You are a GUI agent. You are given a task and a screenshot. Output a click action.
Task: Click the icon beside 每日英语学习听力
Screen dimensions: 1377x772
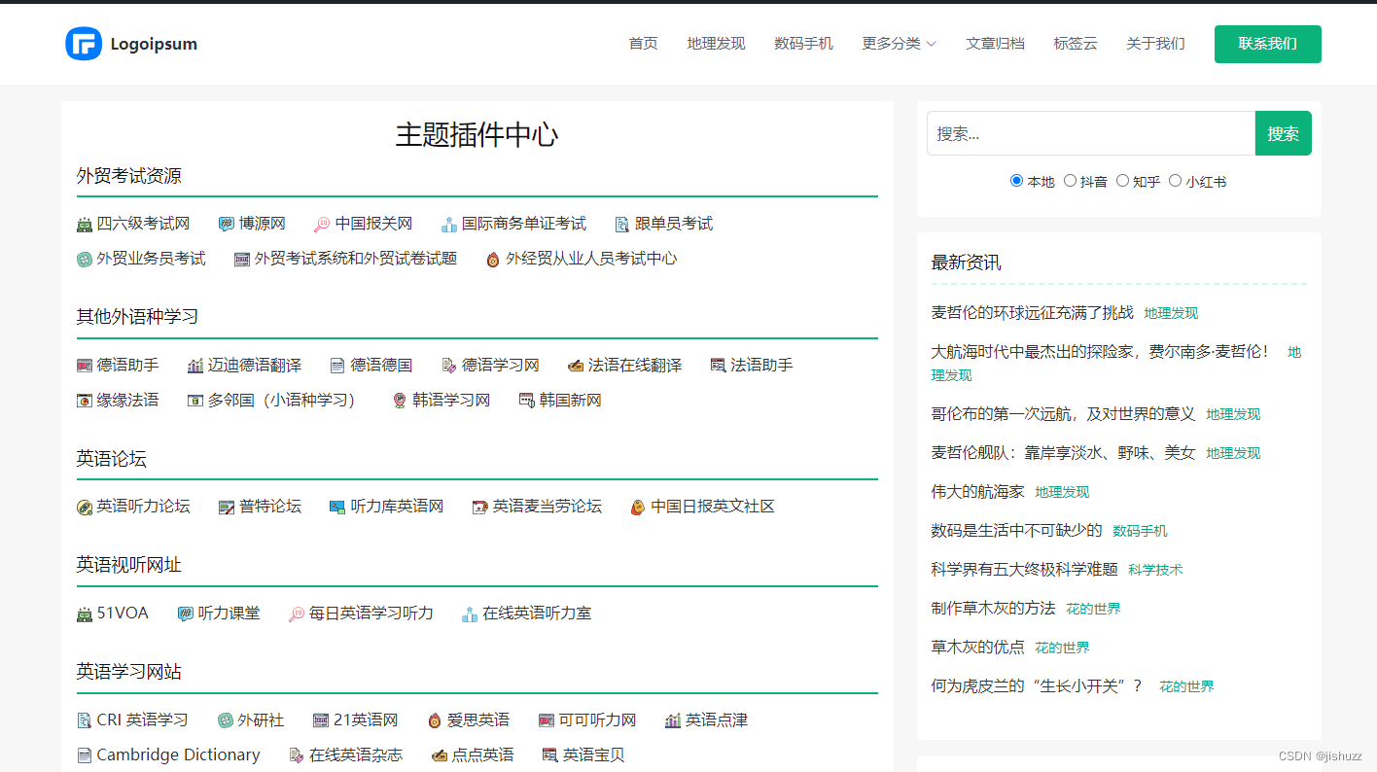(297, 614)
